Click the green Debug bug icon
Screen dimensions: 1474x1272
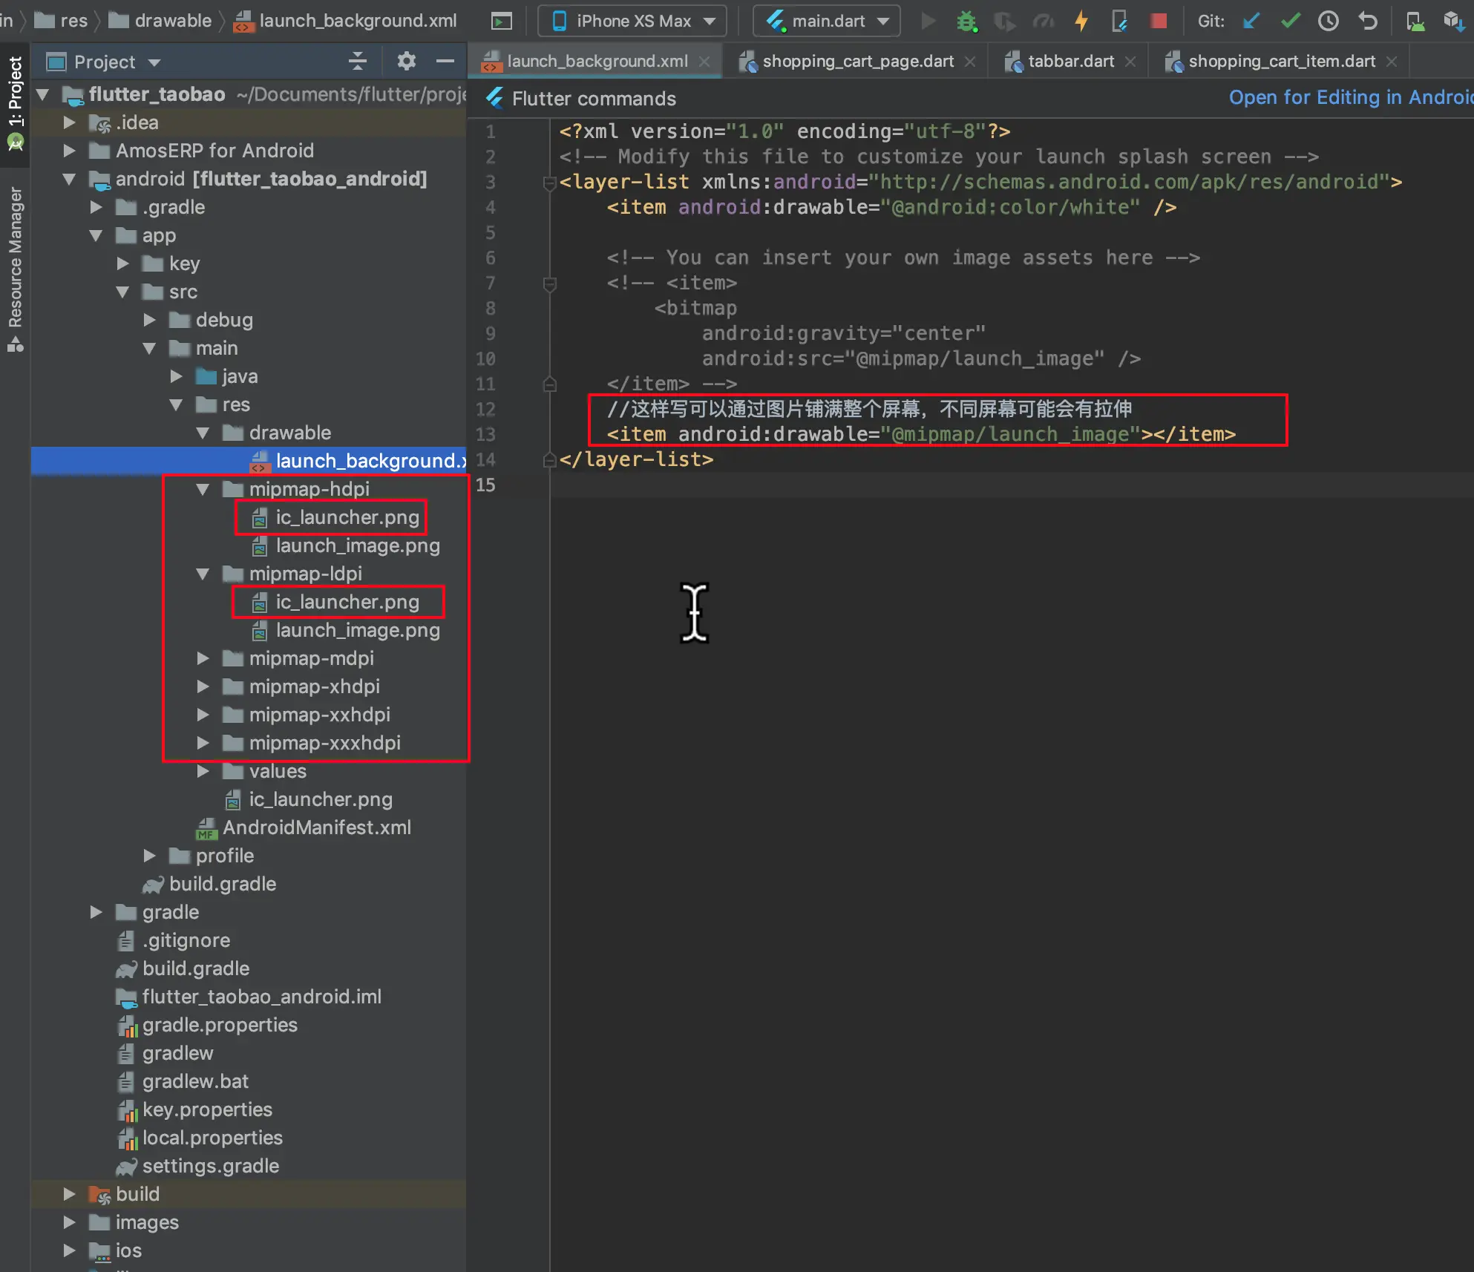[966, 21]
